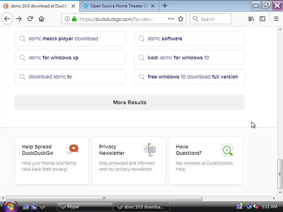Switch to xbmc 10.0 download DuckDuckGo tab
Viewport: 283px width, 212px height.
coord(40,6)
